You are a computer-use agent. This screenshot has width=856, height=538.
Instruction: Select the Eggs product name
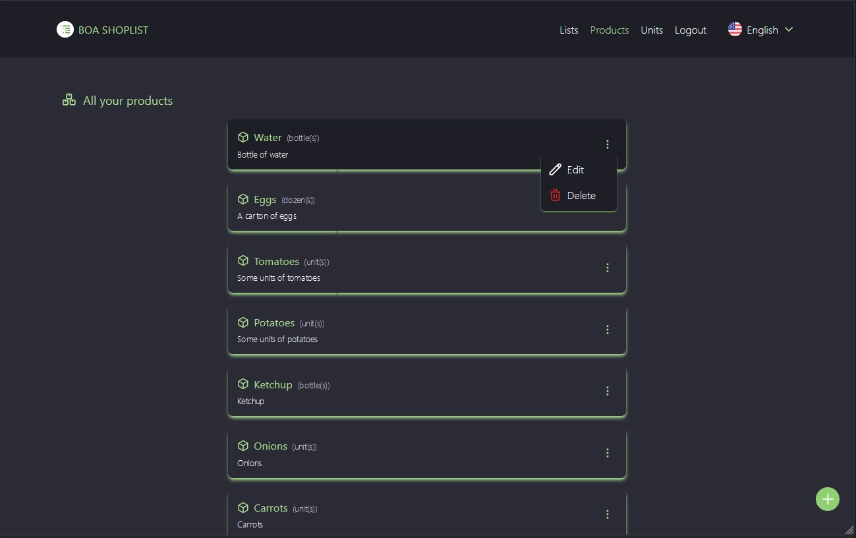[265, 200]
